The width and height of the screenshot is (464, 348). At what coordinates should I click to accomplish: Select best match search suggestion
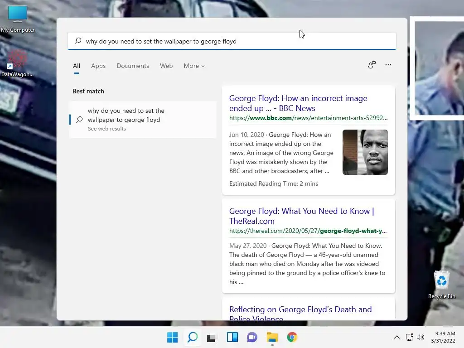coord(143,120)
